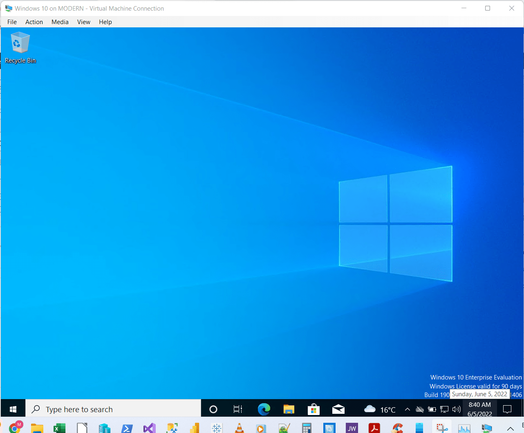The image size is (524, 433).
Task: Check the battery status tray icon
Action: pos(432,409)
